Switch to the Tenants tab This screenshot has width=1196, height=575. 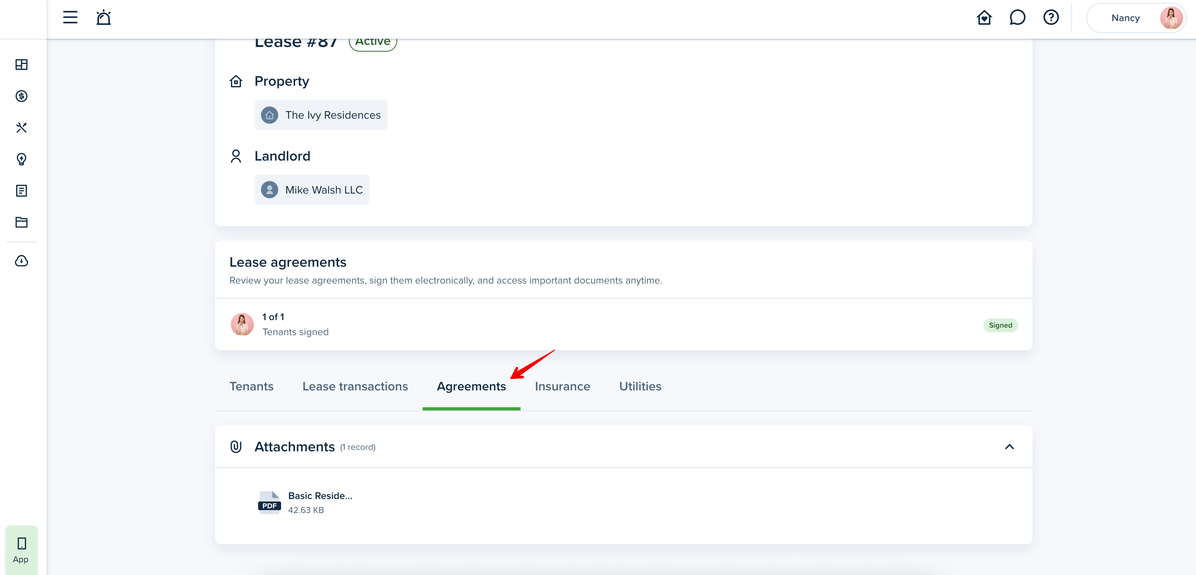point(252,386)
